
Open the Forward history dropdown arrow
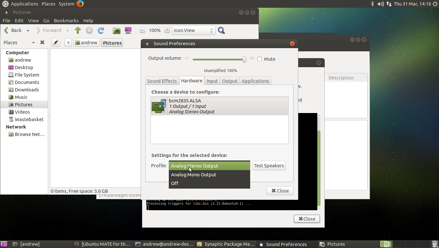[x=67, y=31]
